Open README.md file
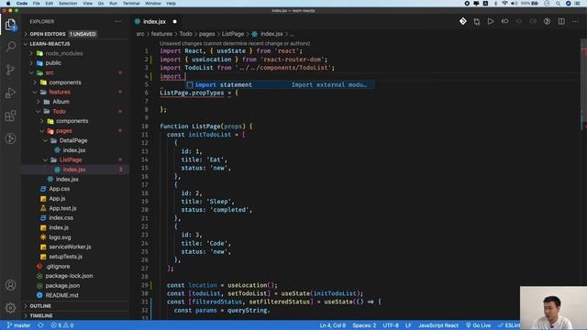The height and width of the screenshot is (330, 587). pos(61,295)
